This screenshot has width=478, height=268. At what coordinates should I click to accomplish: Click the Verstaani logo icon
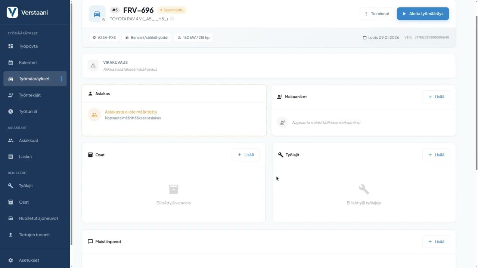pyautogui.click(x=12, y=12)
